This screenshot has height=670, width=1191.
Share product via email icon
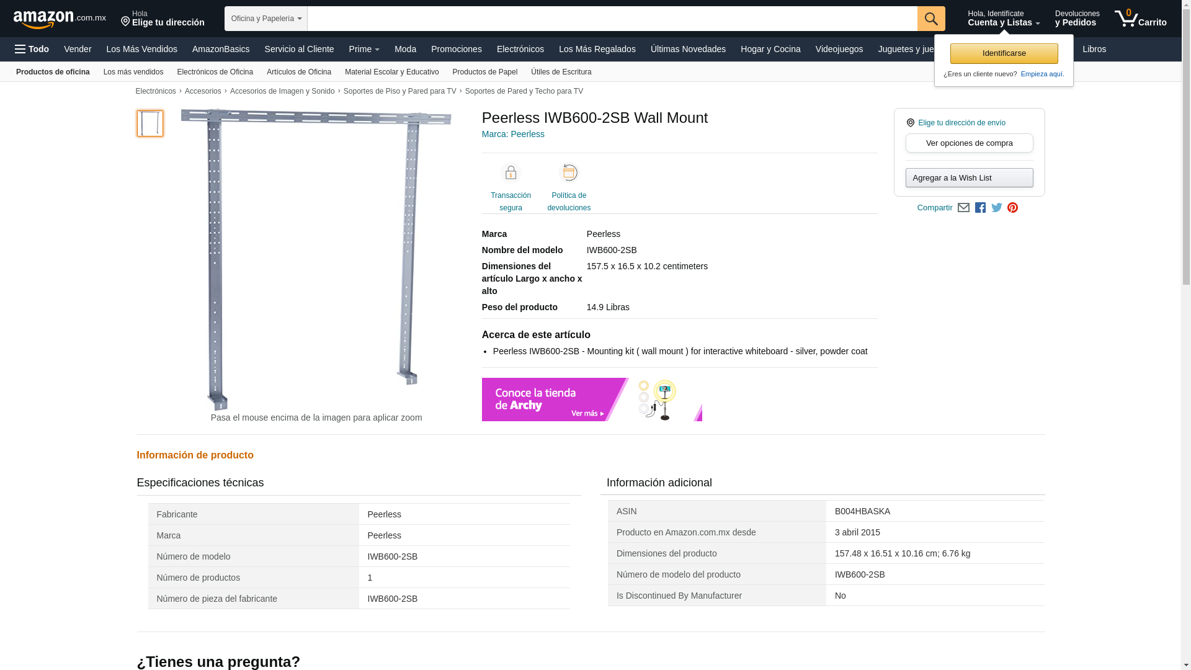point(963,208)
